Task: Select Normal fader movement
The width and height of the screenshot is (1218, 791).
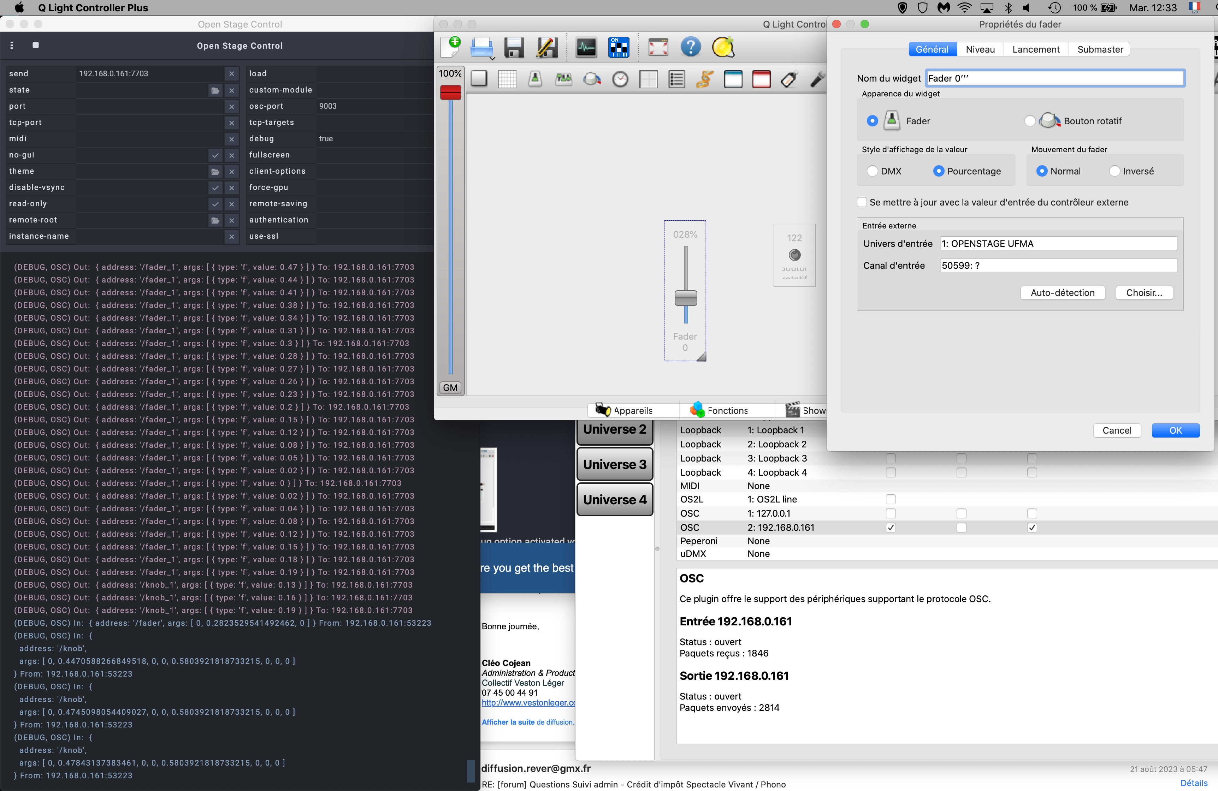Action: (x=1041, y=171)
